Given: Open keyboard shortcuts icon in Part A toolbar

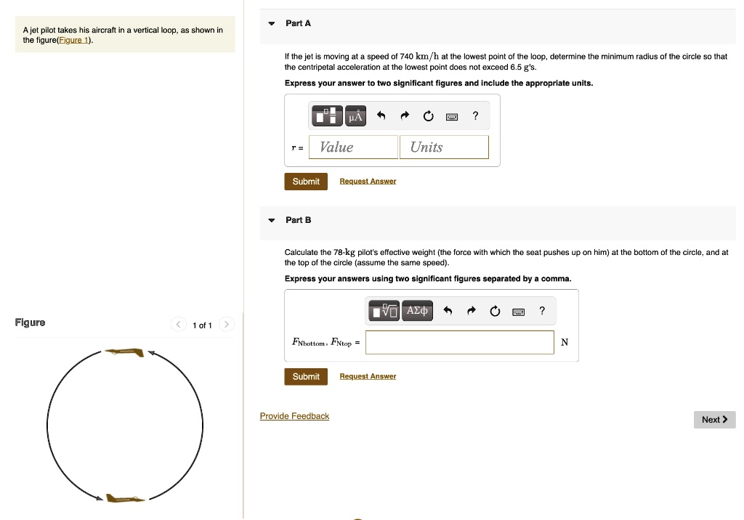Looking at the screenshot, I should click(452, 115).
